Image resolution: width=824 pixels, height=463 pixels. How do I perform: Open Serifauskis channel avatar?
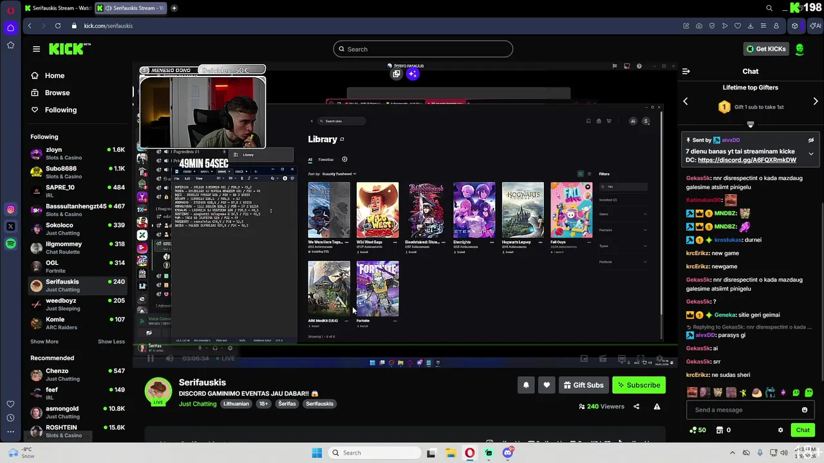[158, 391]
